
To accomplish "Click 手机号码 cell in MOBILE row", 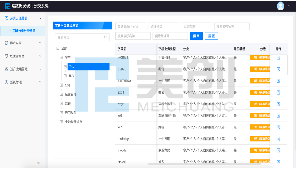I will tap(164, 57).
